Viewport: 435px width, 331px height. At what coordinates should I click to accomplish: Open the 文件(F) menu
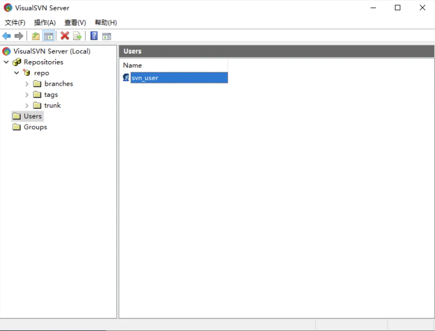coord(15,23)
